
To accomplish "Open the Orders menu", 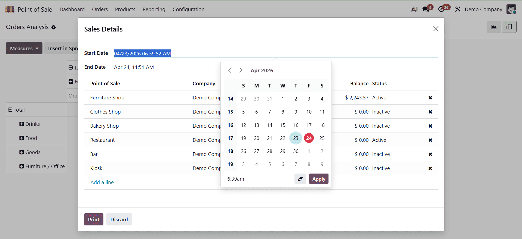I will point(100,9).
